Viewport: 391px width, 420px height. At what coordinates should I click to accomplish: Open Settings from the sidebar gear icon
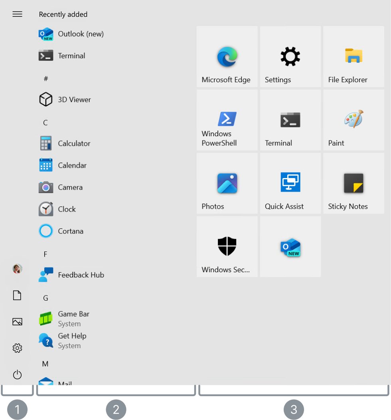pos(18,348)
